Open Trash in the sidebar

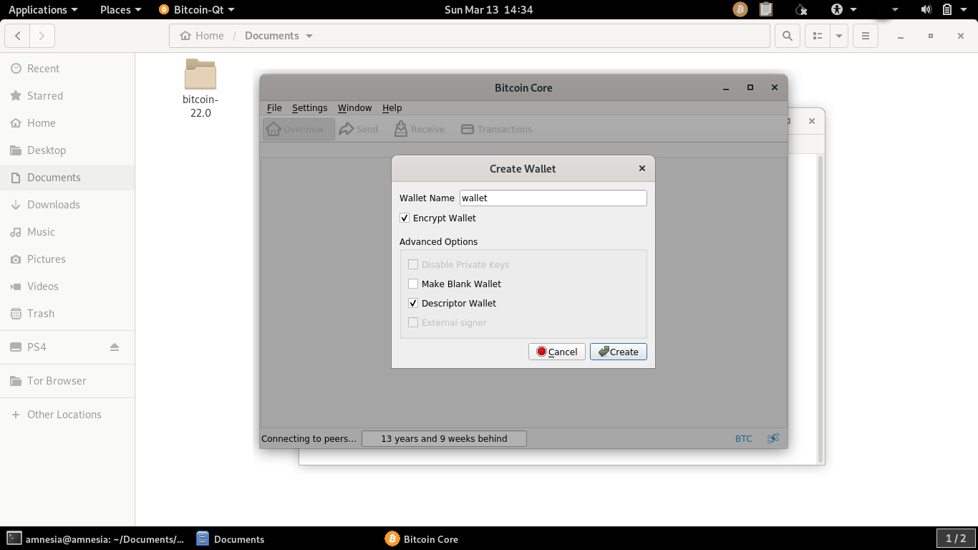point(67,314)
